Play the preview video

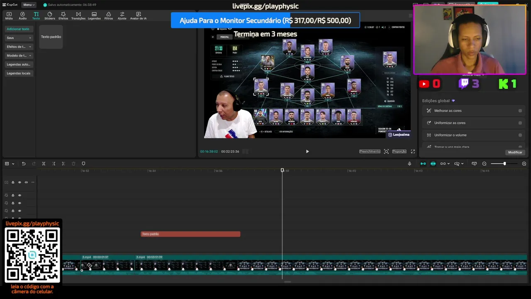click(307, 152)
